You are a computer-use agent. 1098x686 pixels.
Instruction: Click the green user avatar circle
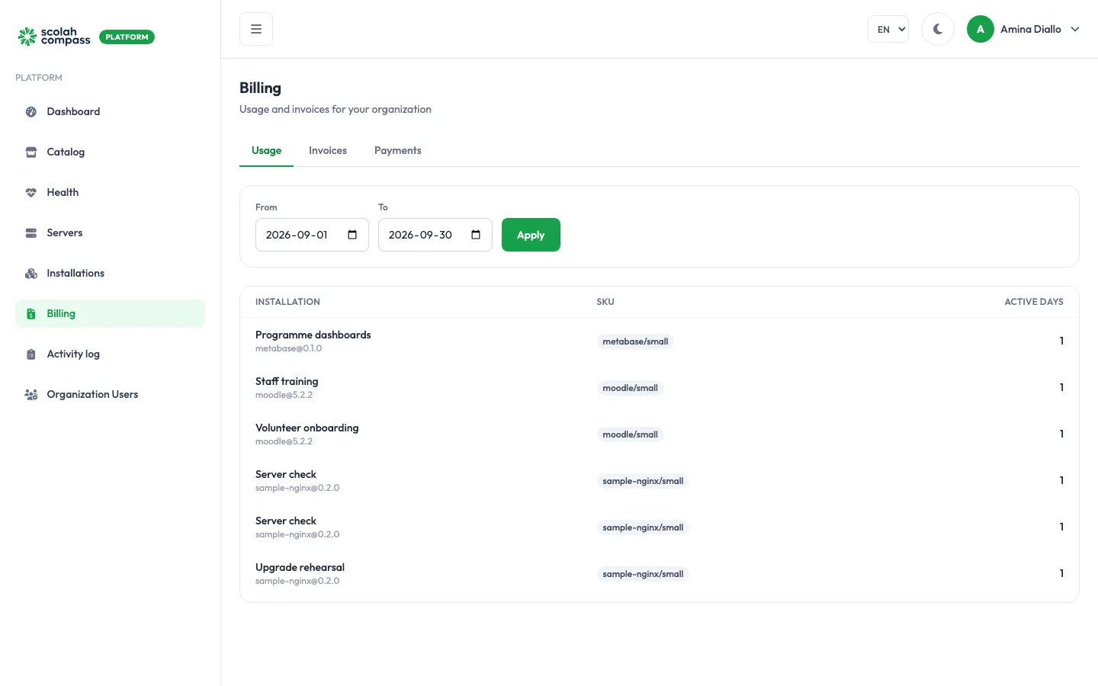(x=981, y=29)
